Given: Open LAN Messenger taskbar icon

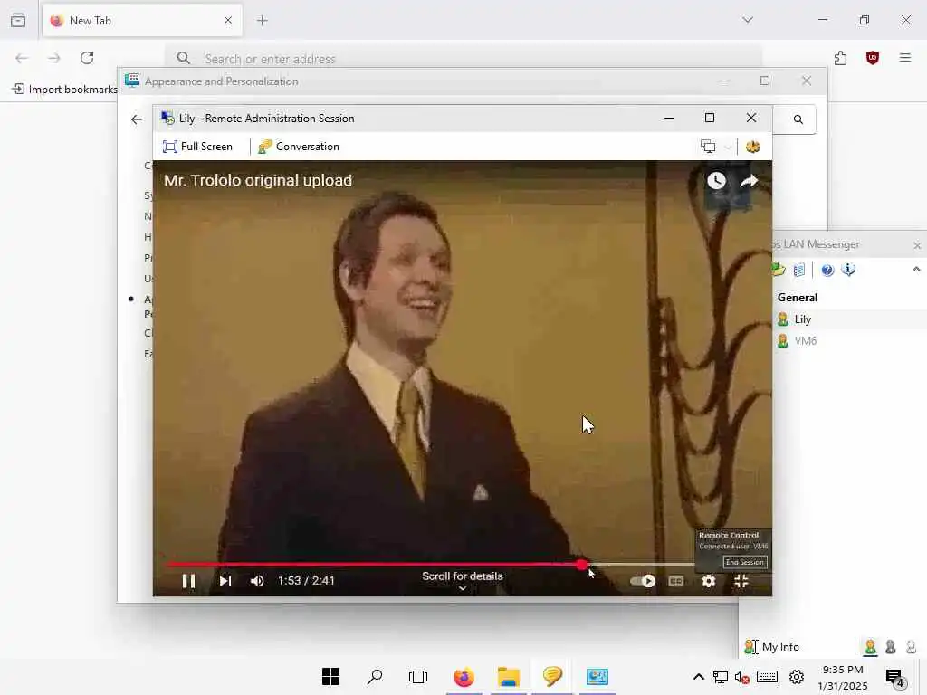Looking at the screenshot, I should click(x=552, y=677).
